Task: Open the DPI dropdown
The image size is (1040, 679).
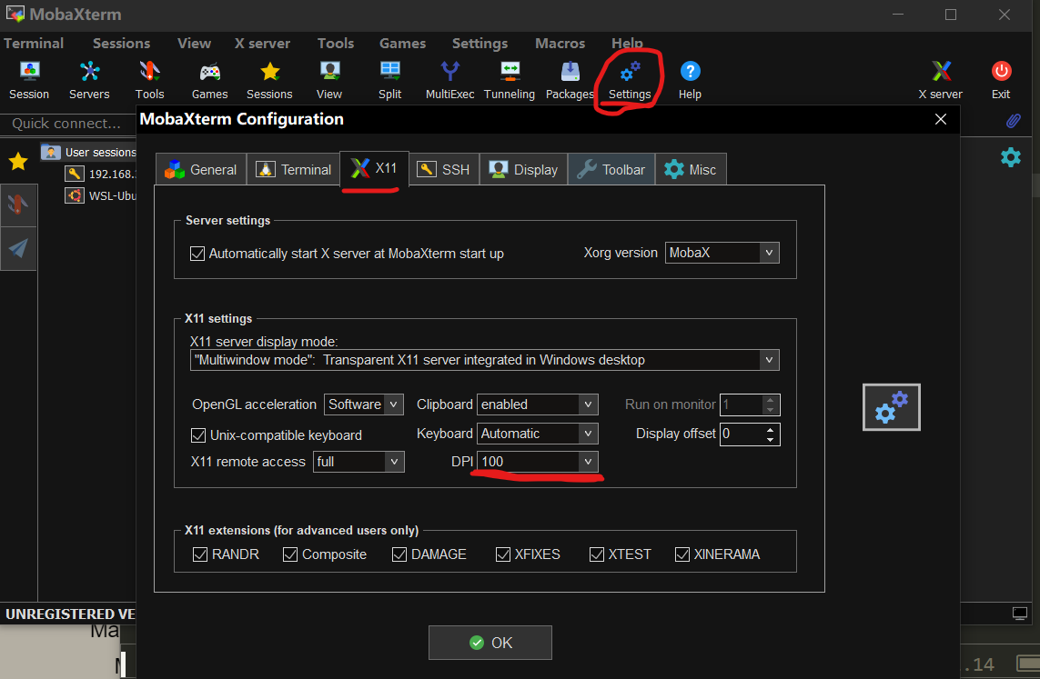Action: 537,462
